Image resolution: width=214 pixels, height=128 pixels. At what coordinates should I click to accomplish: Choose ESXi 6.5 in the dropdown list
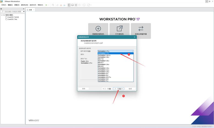(115, 66)
